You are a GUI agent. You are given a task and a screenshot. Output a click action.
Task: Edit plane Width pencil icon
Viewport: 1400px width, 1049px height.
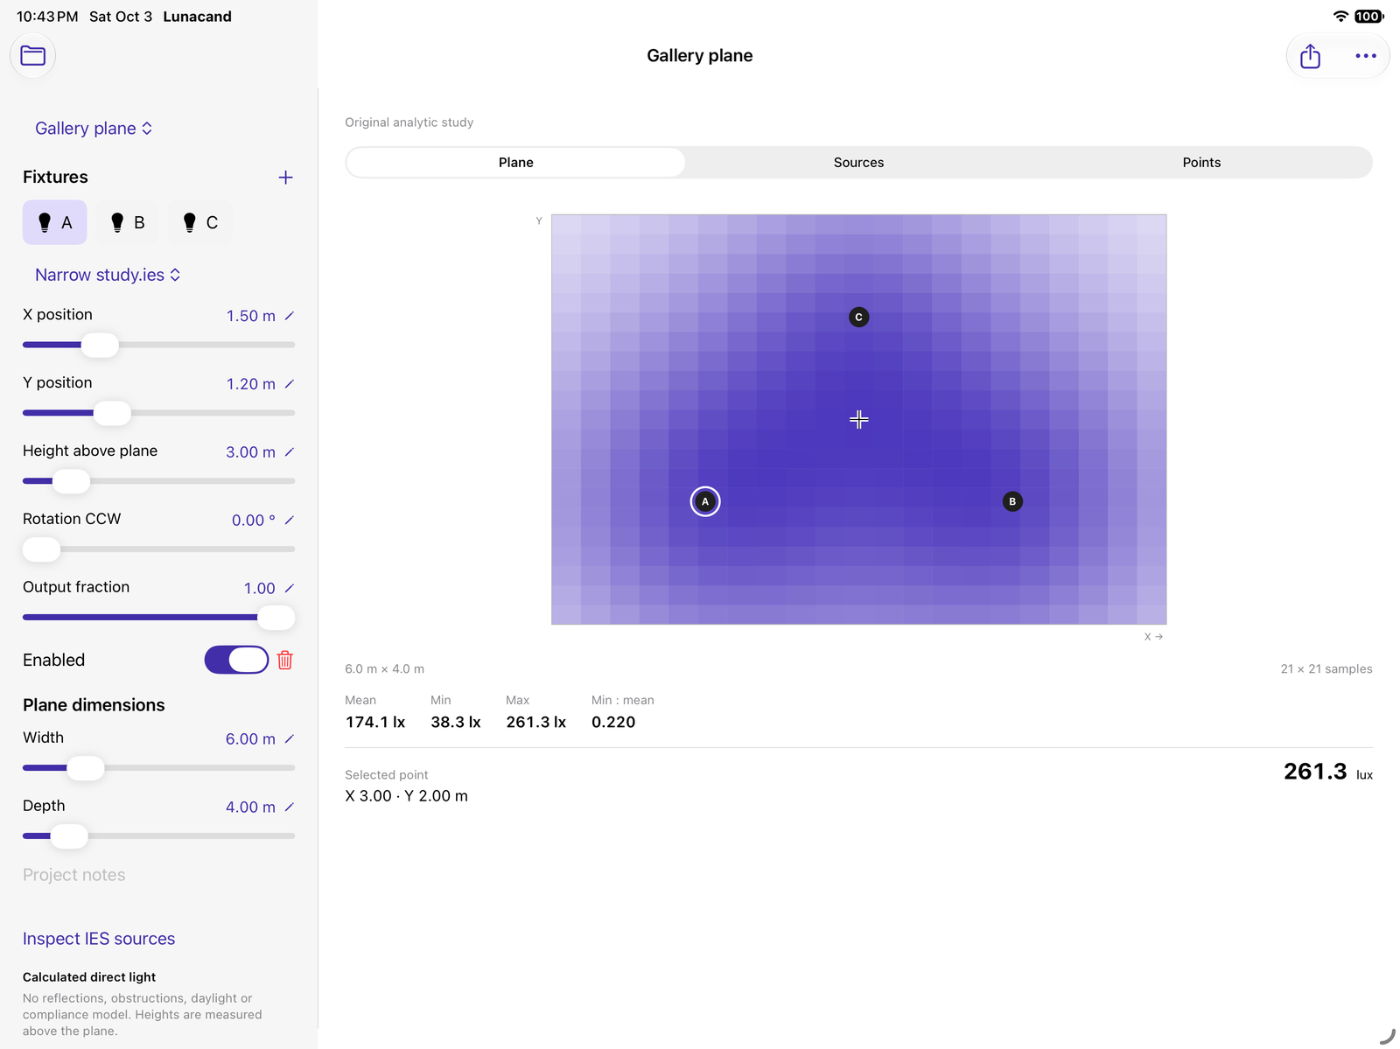point(290,739)
